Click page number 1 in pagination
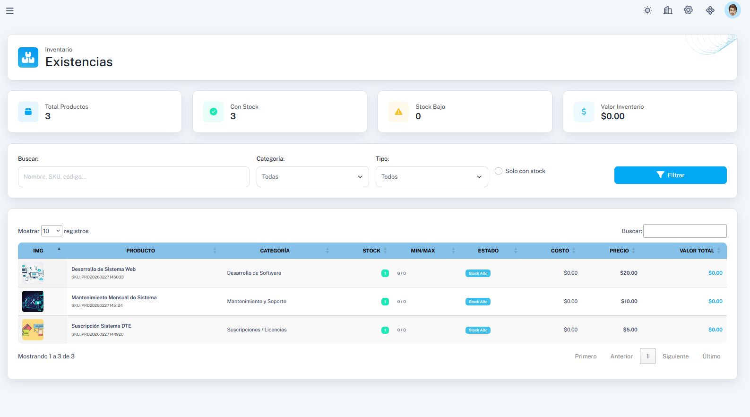Viewport: 750px width, 417px height. pyautogui.click(x=647, y=356)
